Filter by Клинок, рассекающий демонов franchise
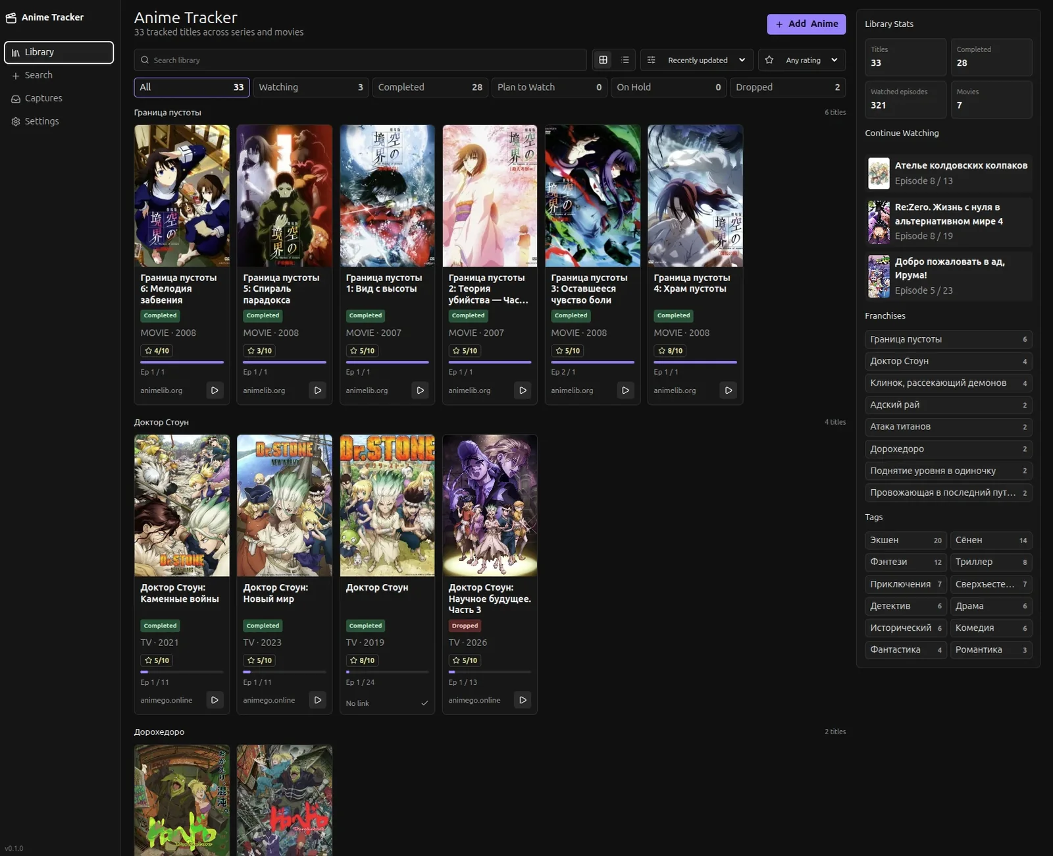Image resolution: width=1053 pixels, height=856 pixels. tap(948, 383)
